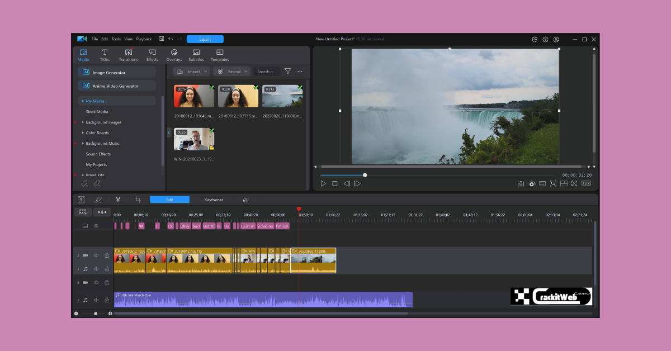Switch to the Transitions tab
671x351 pixels.
coord(128,54)
